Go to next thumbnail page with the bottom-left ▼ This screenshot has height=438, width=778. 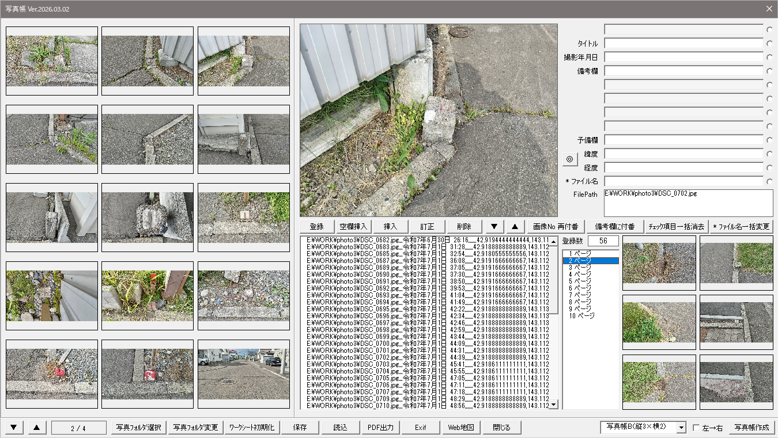14,428
